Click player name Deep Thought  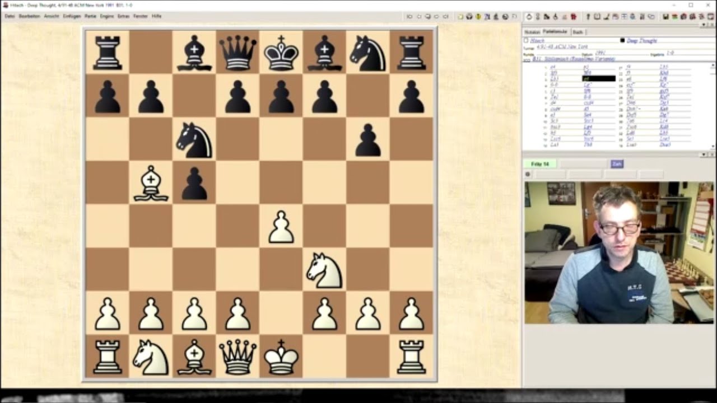click(642, 41)
